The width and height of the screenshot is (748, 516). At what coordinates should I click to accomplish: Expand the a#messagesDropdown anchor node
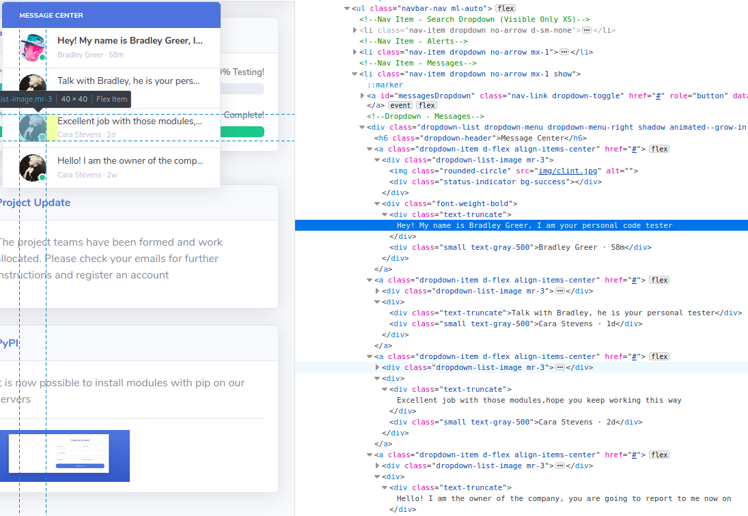point(362,96)
